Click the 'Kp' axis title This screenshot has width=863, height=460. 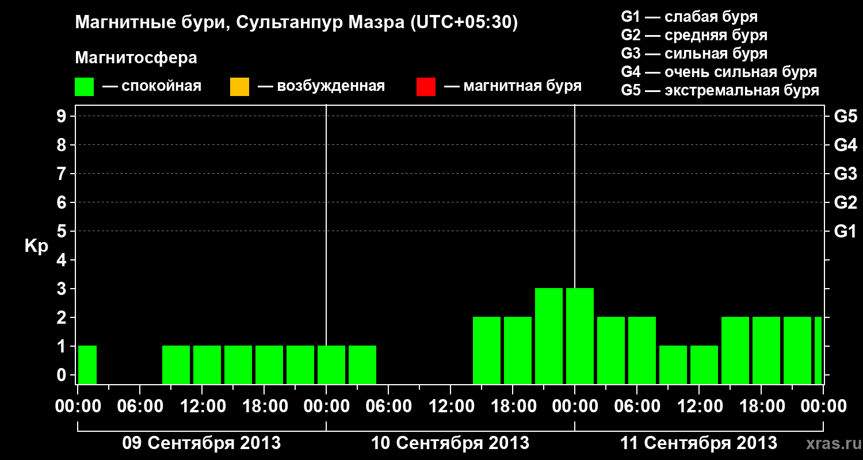coord(37,246)
